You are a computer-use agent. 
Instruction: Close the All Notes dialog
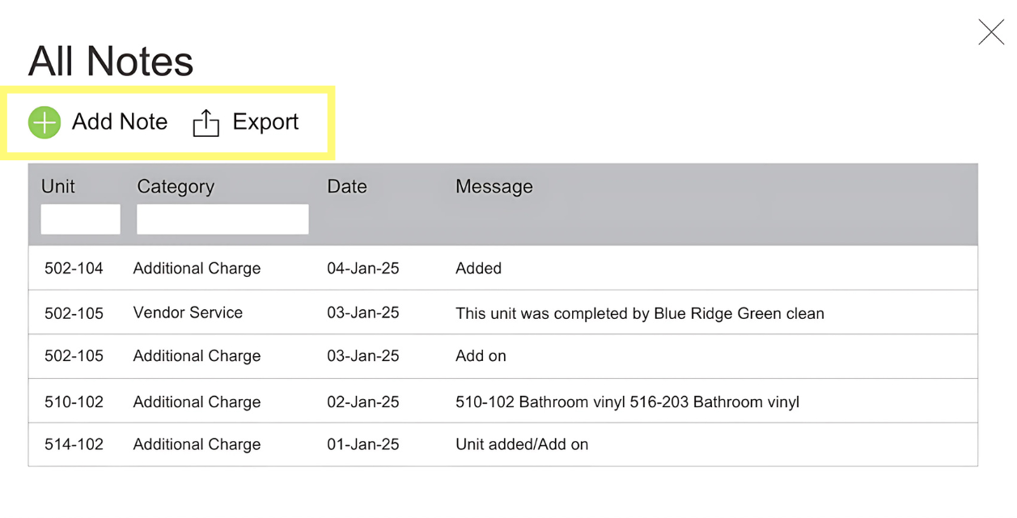click(990, 32)
